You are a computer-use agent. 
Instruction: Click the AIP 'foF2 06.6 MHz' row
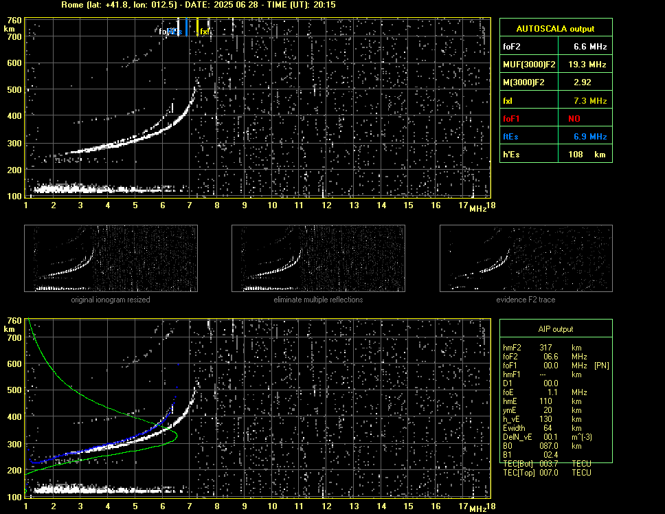click(545, 357)
